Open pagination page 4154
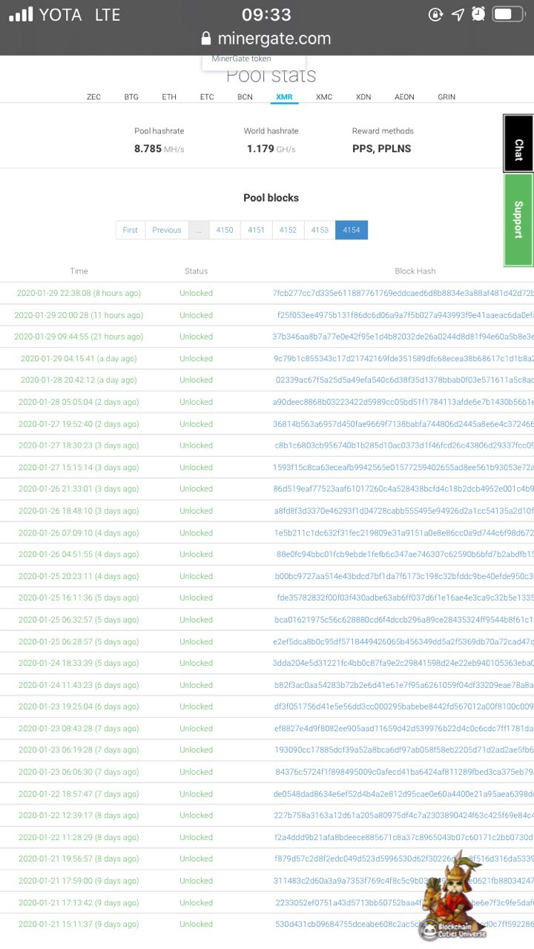The height and width of the screenshot is (949, 534). pos(352,230)
